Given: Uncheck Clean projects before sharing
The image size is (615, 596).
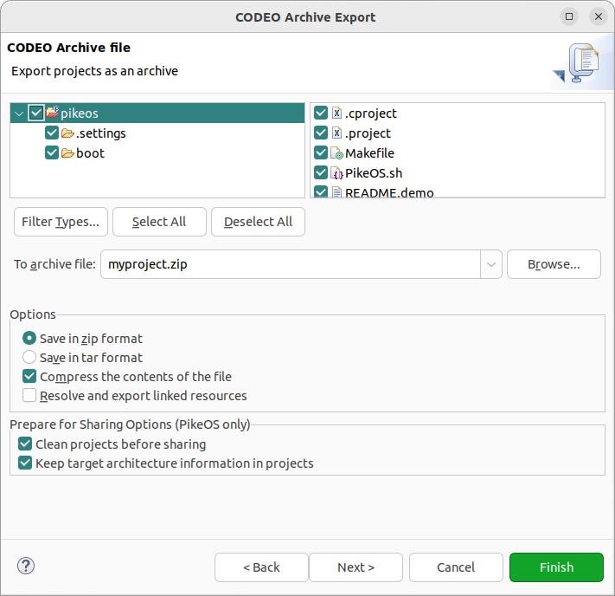Looking at the screenshot, I should [25, 444].
